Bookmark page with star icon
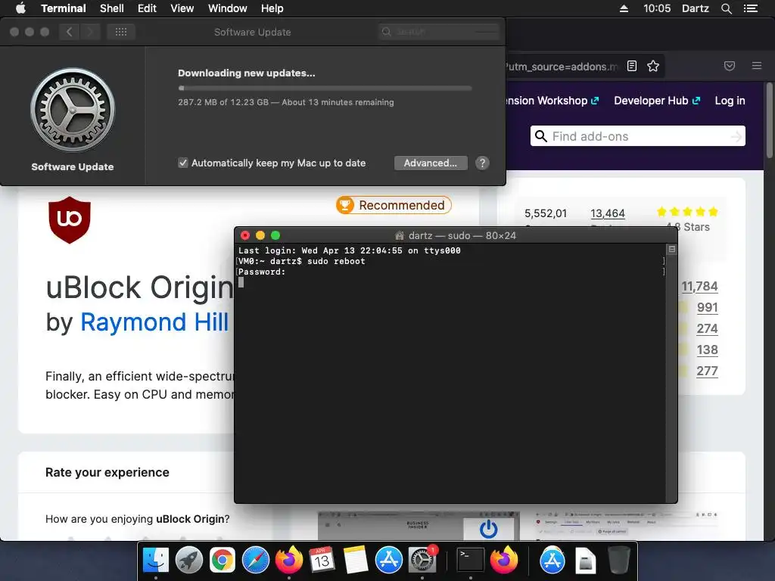Viewport: 775px width, 581px height. [x=653, y=67]
